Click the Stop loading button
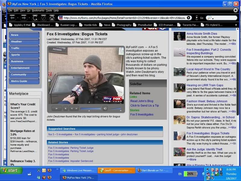 click(43, 18)
